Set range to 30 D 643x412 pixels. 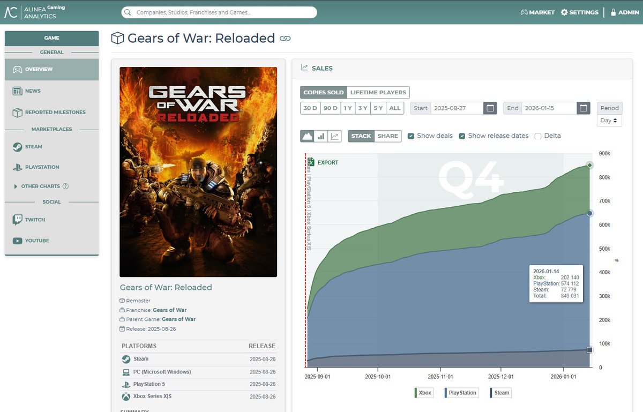coord(310,108)
